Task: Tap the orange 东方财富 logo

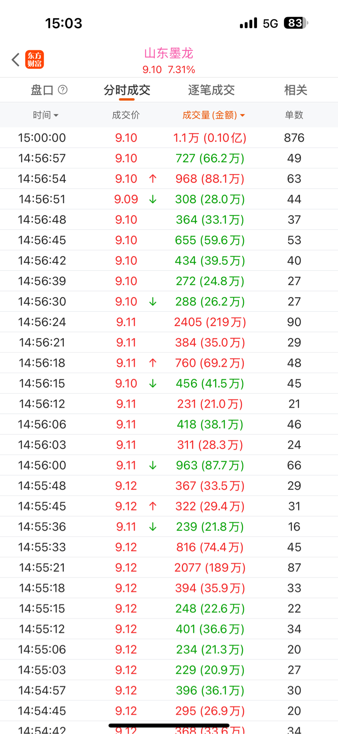Action: coord(35,60)
